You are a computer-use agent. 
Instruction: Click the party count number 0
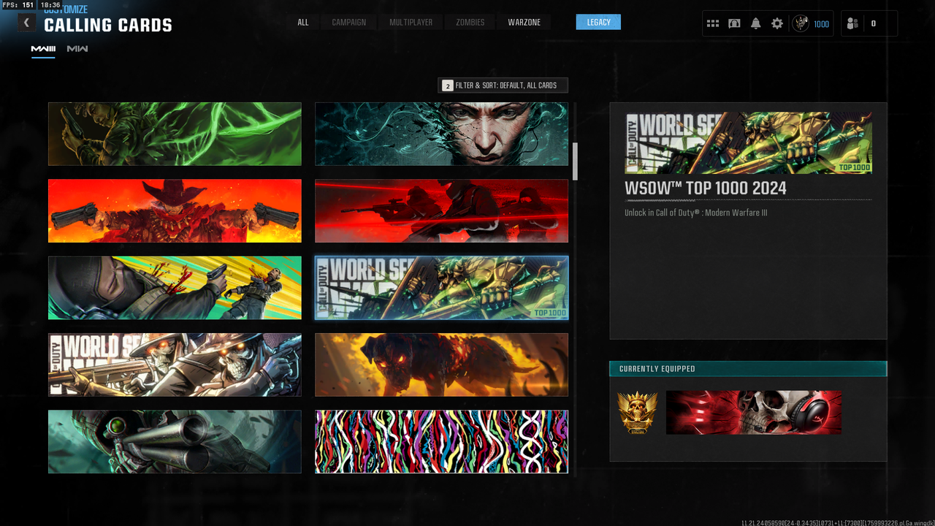(x=873, y=23)
